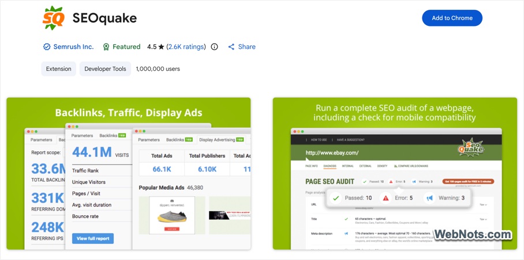Click the green Passed checkmark icon
524x260 pixels.
coord(336,198)
